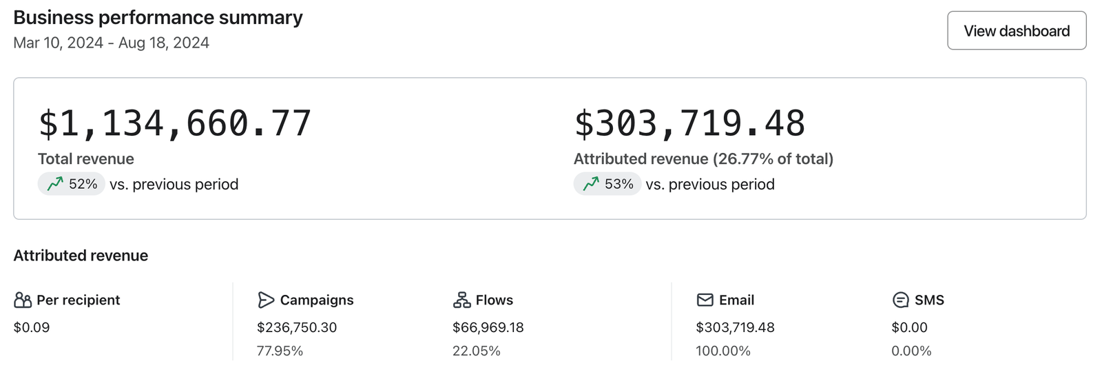Image resolution: width=1102 pixels, height=381 pixels.
Task: Click the Business performance summary heading
Action: pyautogui.click(x=158, y=17)
